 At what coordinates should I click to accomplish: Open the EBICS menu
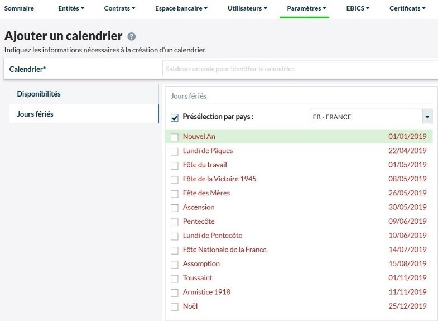coord(358,8)
